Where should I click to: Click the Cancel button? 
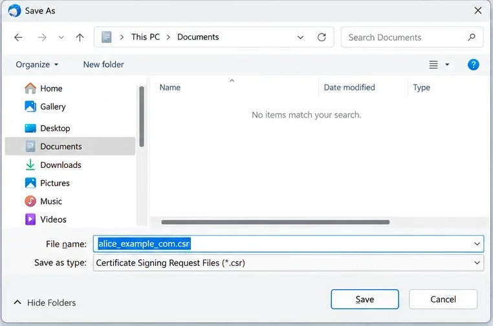pyautogui.click(x=443, y=299)
